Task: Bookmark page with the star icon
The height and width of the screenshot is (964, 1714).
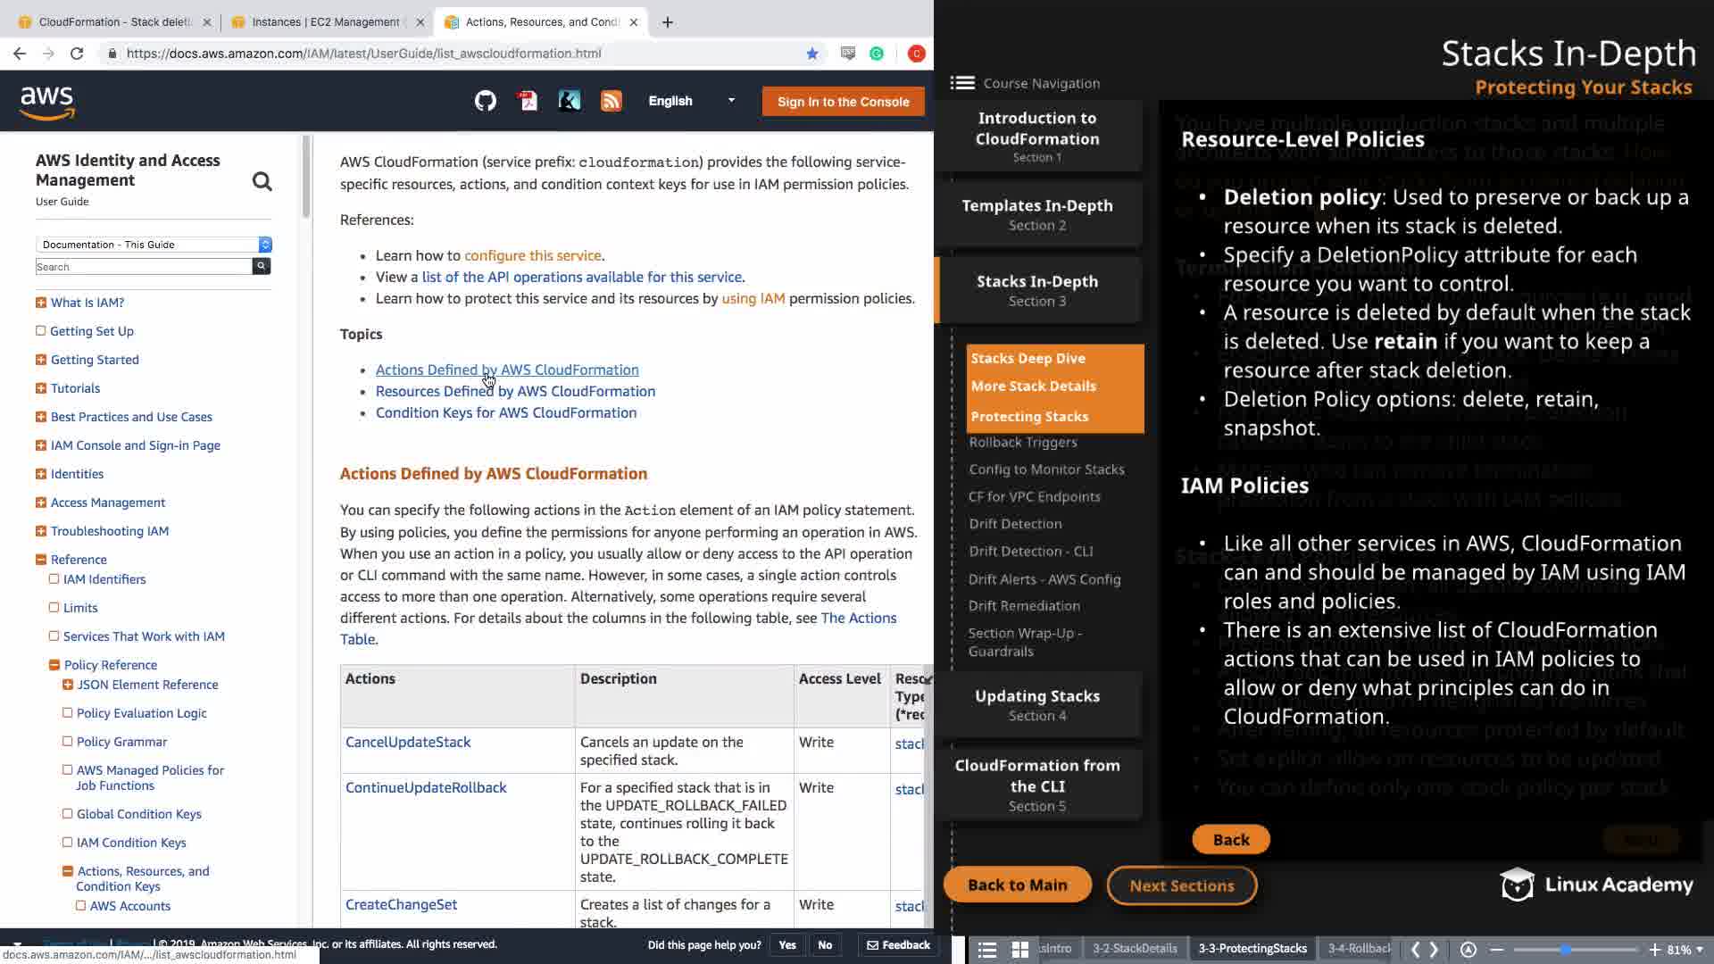Action: click(812, 54)
